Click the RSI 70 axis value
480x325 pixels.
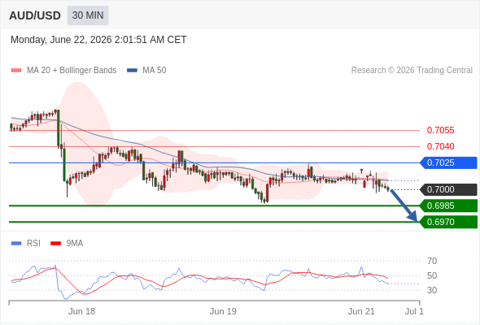coord(432,261)
